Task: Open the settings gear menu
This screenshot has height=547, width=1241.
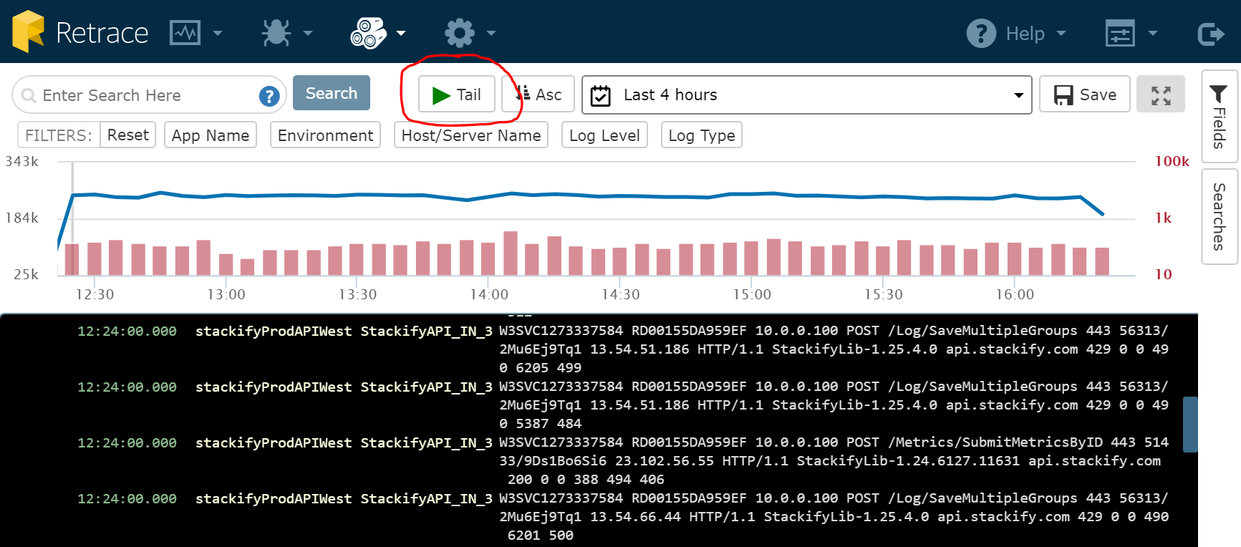Action: (460, 33)
